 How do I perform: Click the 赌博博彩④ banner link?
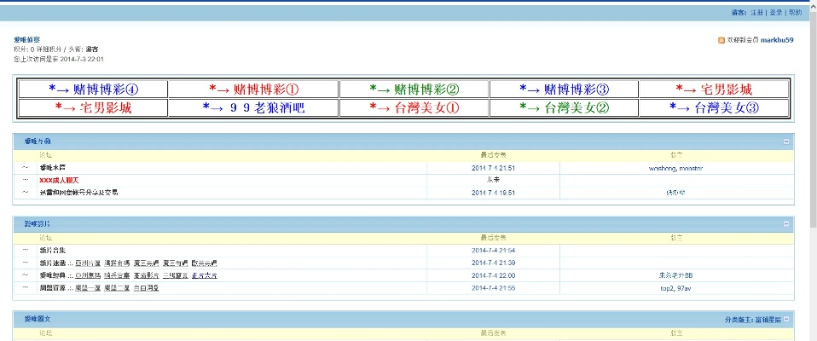(x=94, y=90)
